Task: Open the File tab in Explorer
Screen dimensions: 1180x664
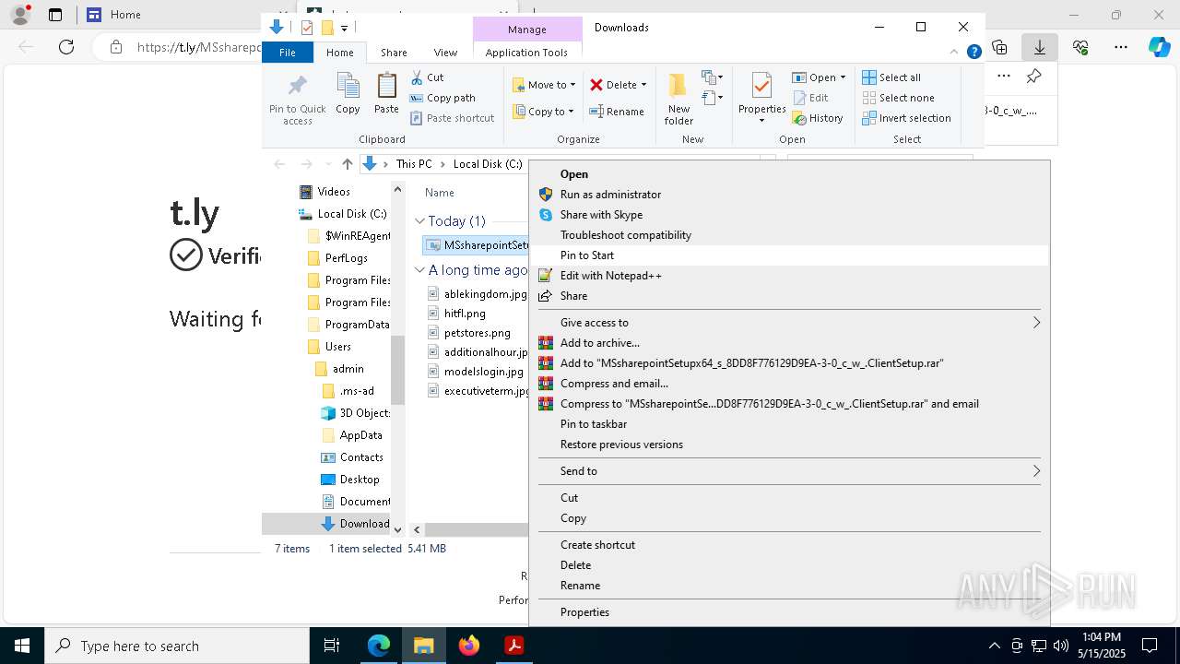Action: pos(288,53)
